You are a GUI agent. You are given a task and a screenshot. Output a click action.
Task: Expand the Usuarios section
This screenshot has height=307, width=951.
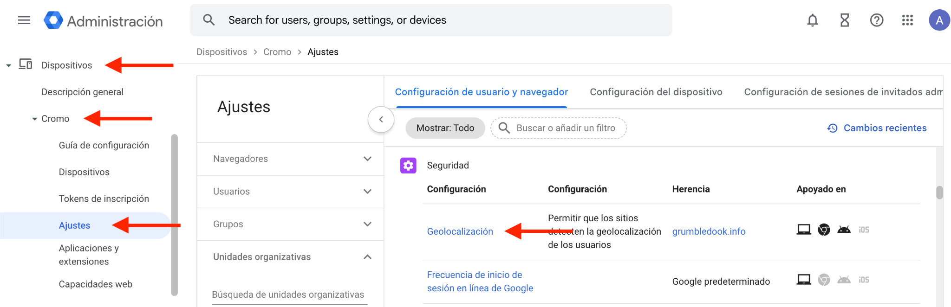(367, 192)
